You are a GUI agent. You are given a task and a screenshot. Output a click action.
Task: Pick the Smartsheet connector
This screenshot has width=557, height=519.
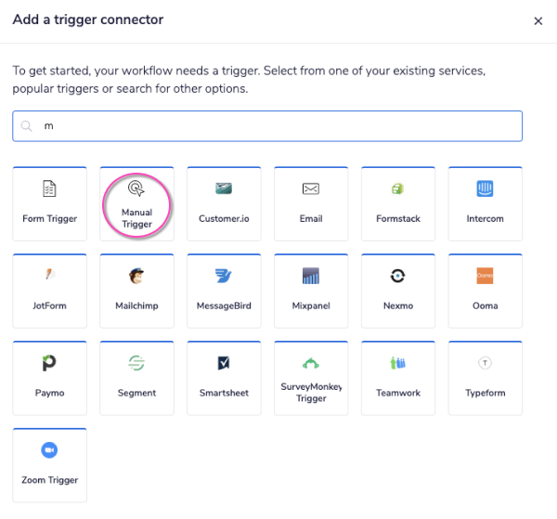coord(224,377)
